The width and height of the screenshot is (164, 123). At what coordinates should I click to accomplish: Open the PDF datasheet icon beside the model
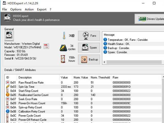click(x=46, y=46)
